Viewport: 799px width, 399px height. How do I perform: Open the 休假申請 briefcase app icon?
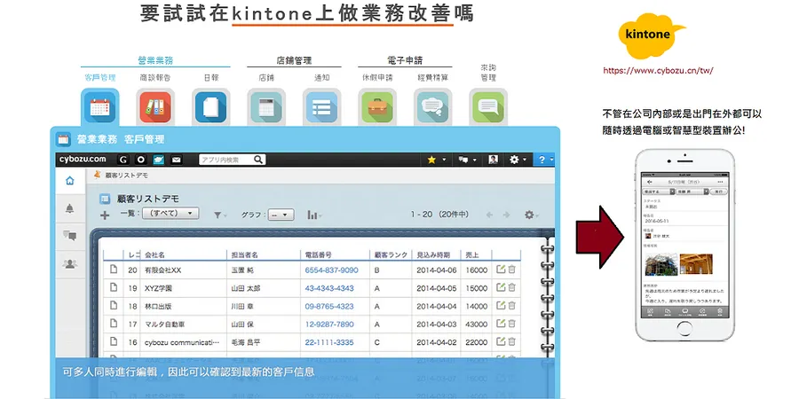tap(377, 107)
